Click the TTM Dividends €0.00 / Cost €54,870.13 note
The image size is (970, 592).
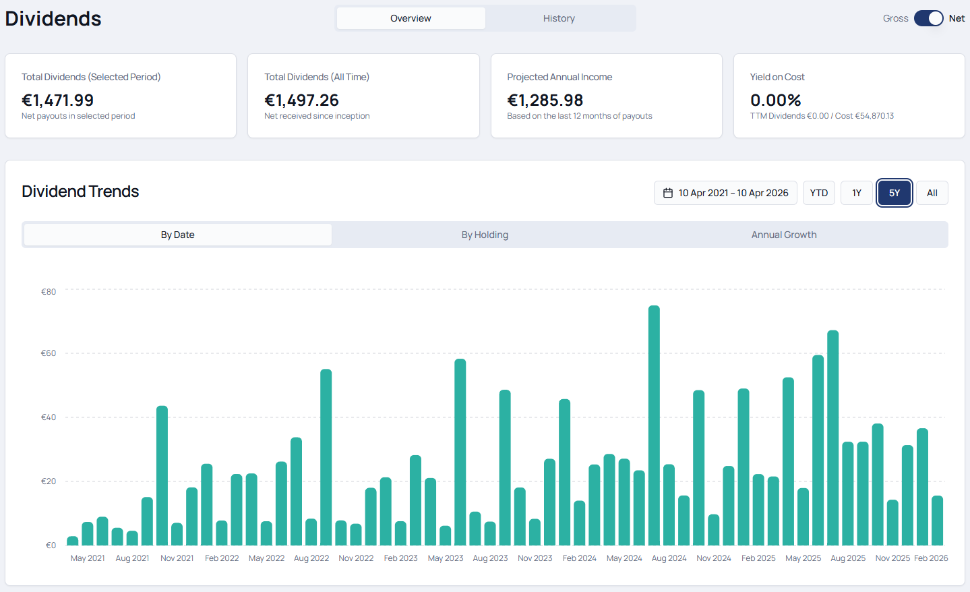822,116
